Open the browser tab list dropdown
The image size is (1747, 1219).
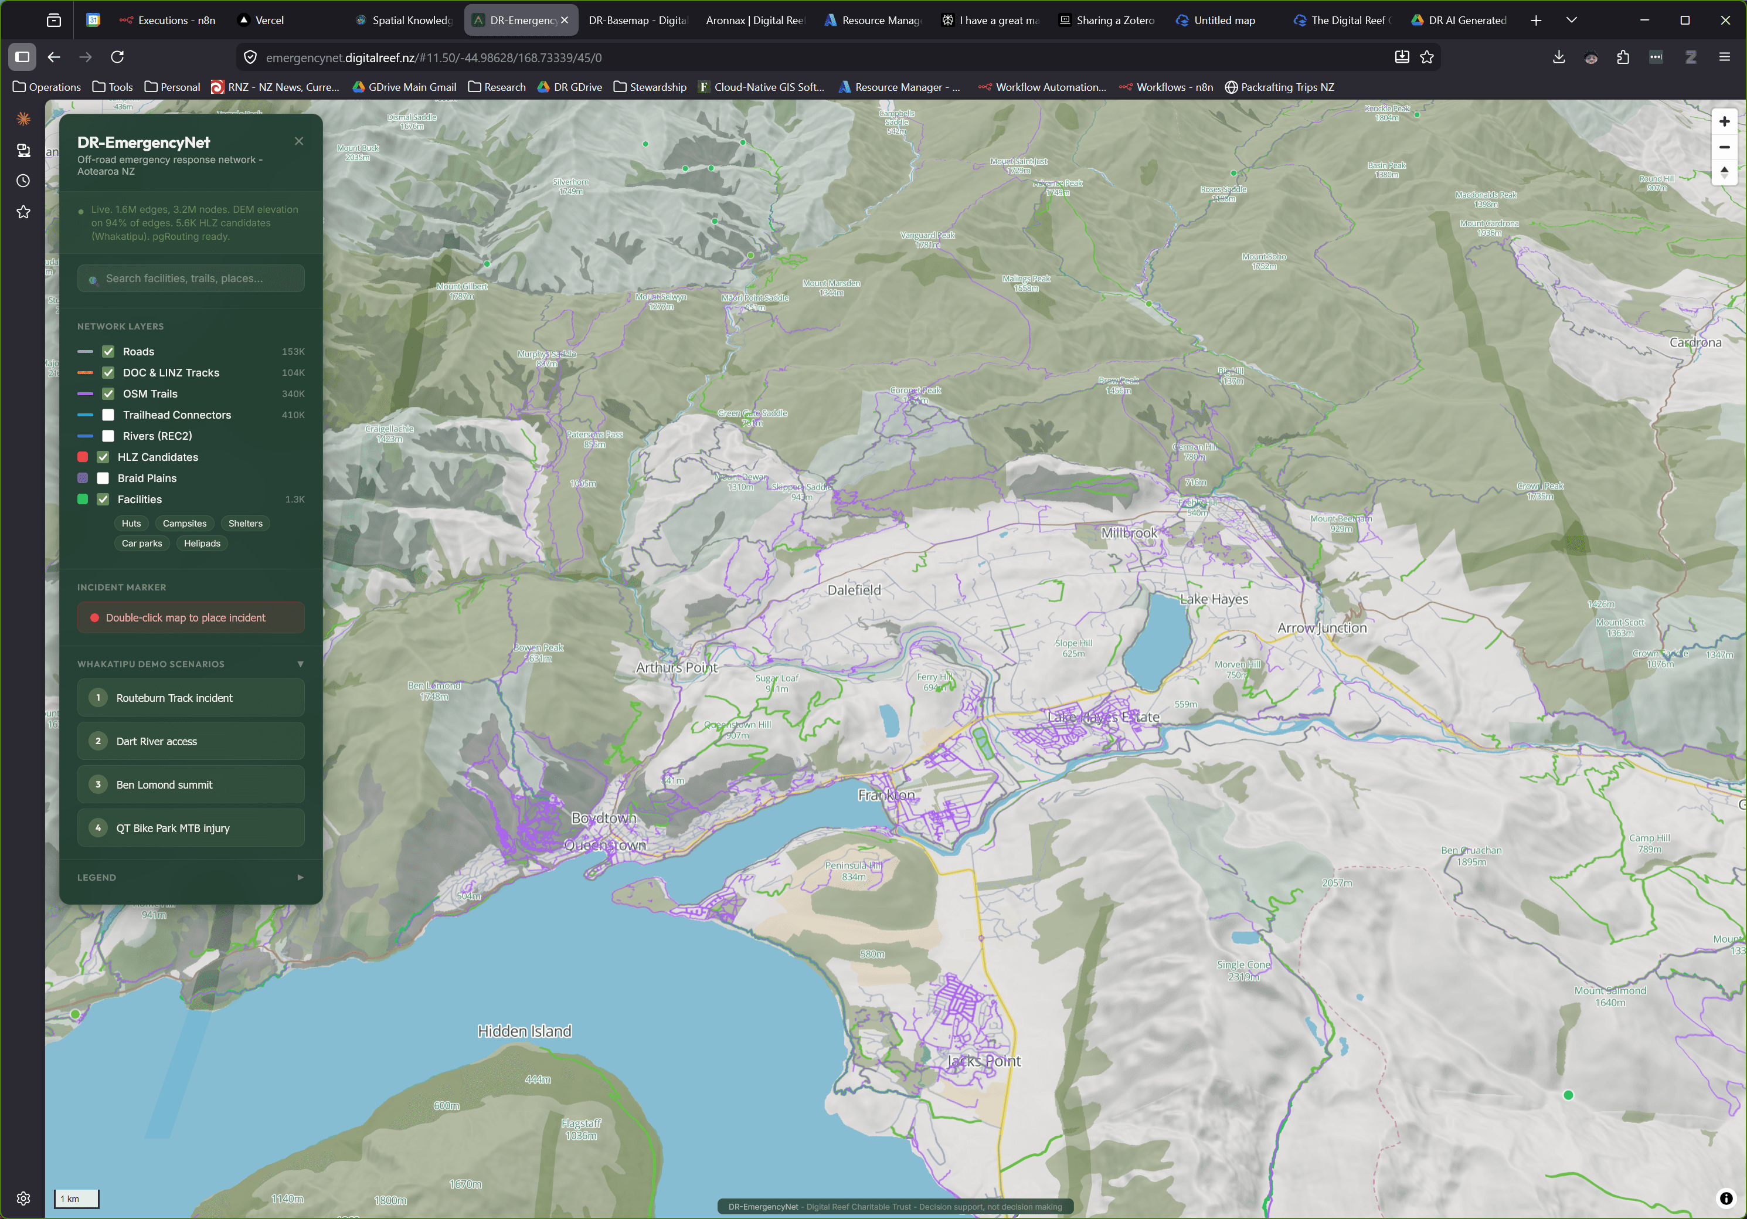coord(1571,20)
